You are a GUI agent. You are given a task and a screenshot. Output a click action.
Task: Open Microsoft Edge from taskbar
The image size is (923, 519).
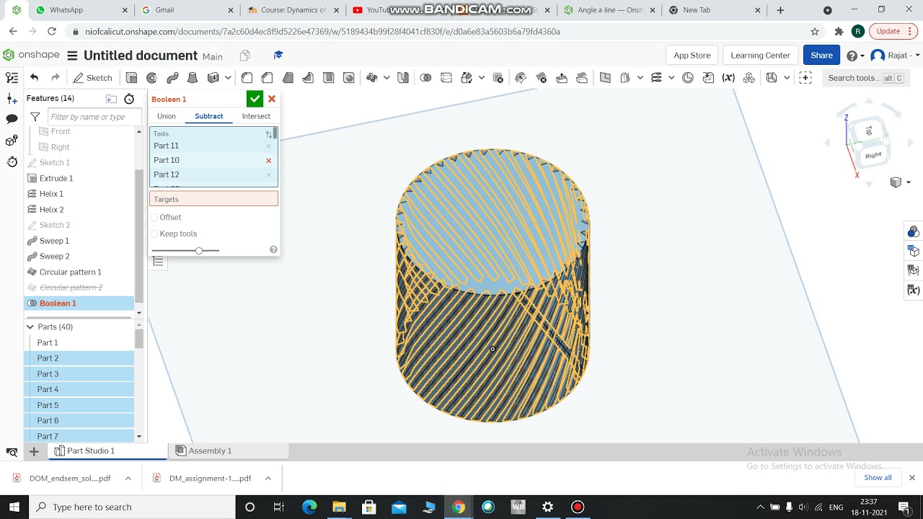tap(309, 507)
